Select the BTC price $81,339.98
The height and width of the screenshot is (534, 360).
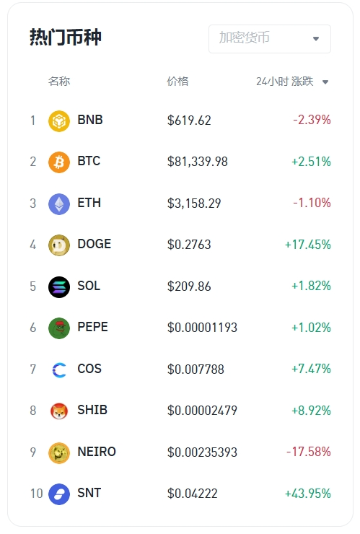click(197, 162)
